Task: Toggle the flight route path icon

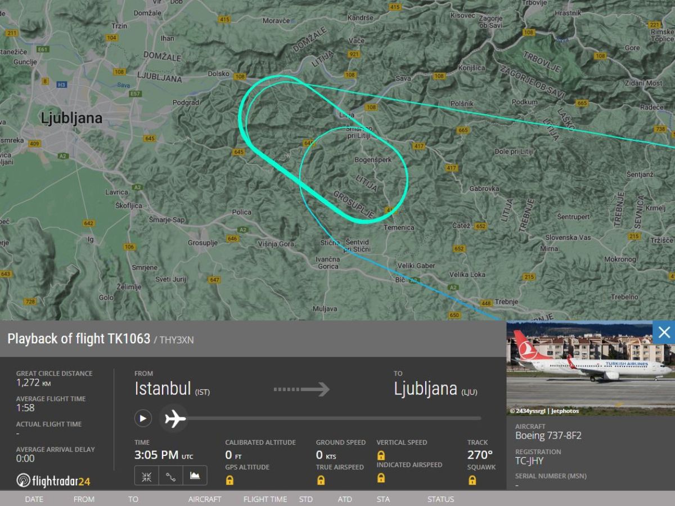Action: (x=170, y=476)
